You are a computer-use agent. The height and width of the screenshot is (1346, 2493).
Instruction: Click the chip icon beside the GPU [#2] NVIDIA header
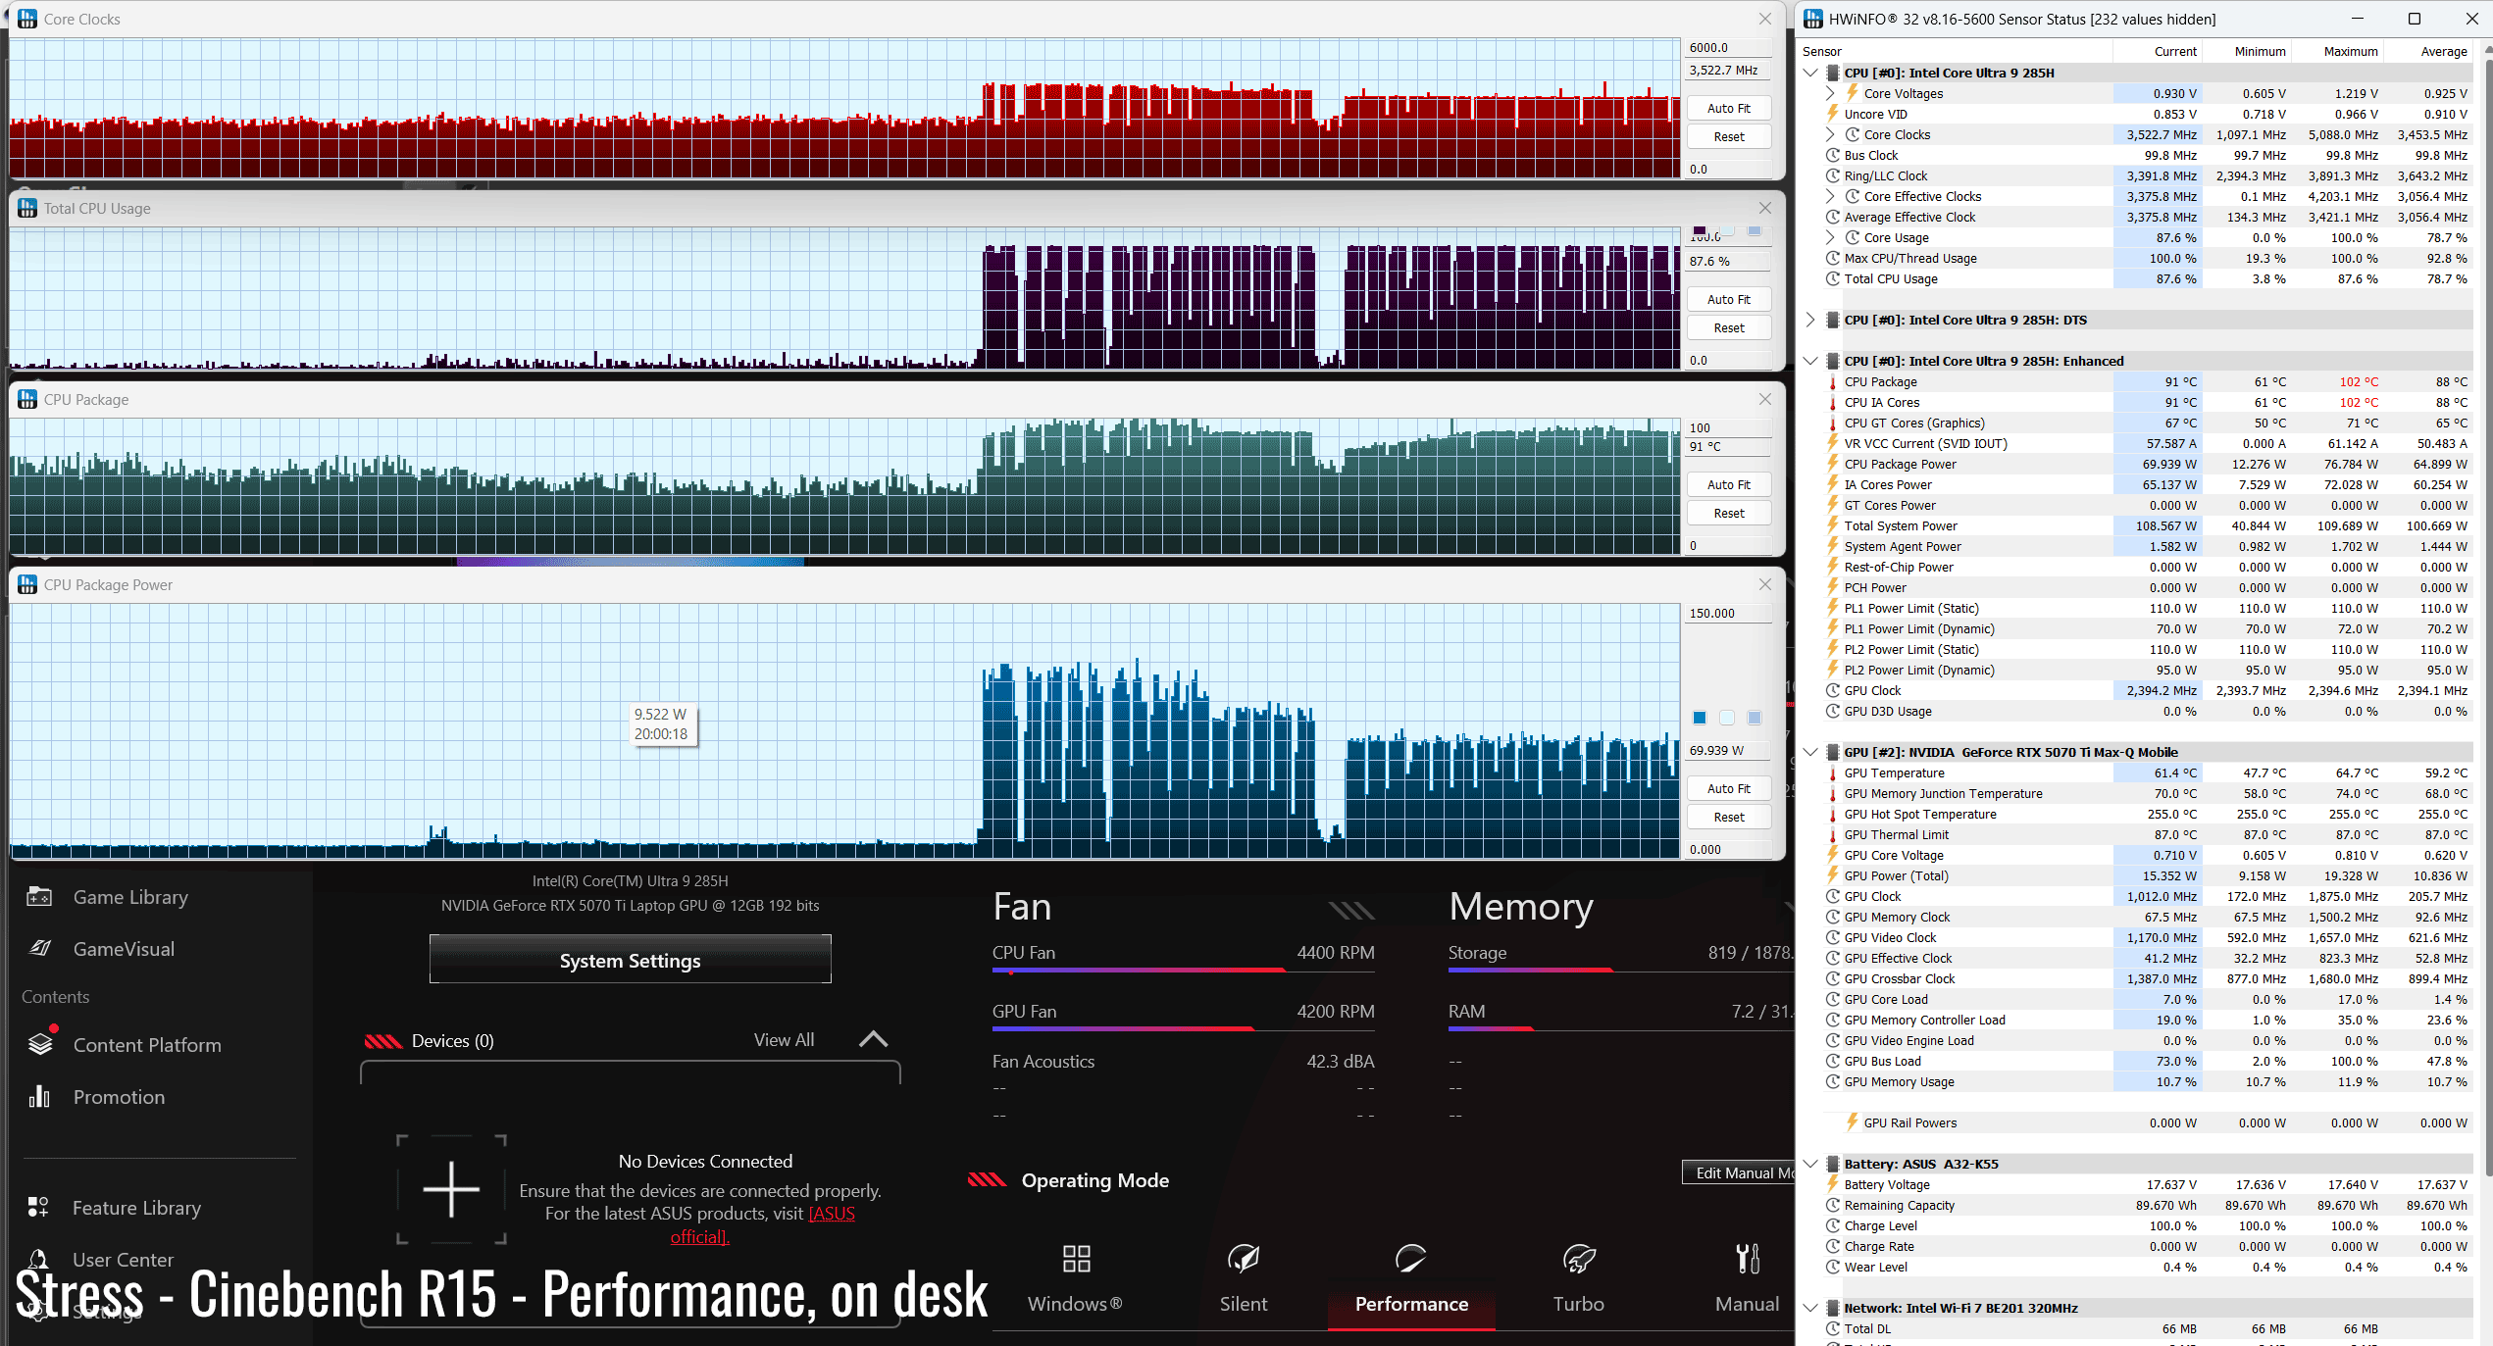click(1832, 752)
